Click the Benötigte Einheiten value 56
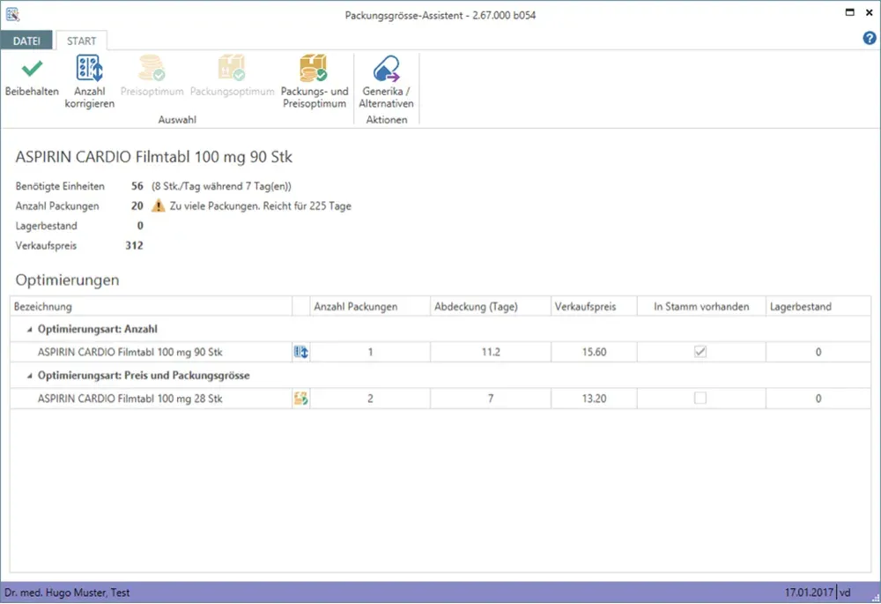Viewport: 881px width, 604px height. pyautogui.click(x=137, y=186)
